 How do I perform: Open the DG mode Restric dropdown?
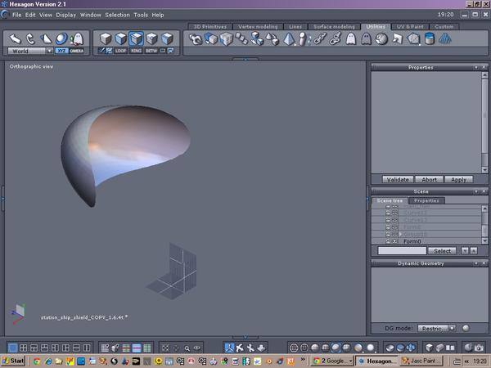436,328
